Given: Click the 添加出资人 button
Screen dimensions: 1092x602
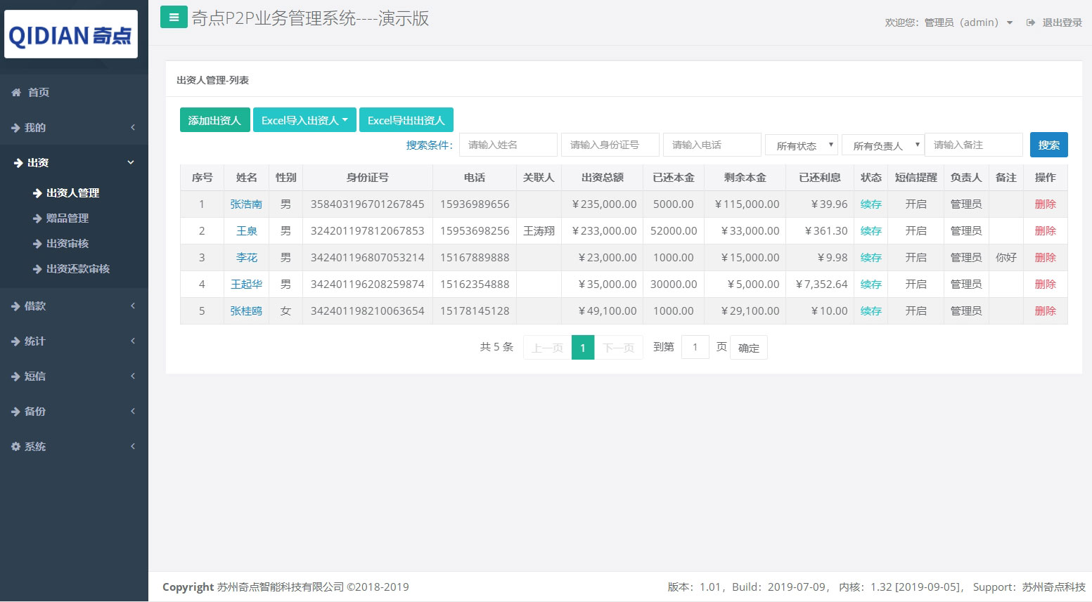Looking at the screenshot, I should 214,119.
